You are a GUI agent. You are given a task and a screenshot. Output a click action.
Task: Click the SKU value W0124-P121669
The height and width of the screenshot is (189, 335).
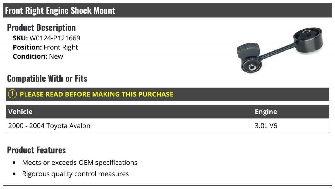[55, 38]
